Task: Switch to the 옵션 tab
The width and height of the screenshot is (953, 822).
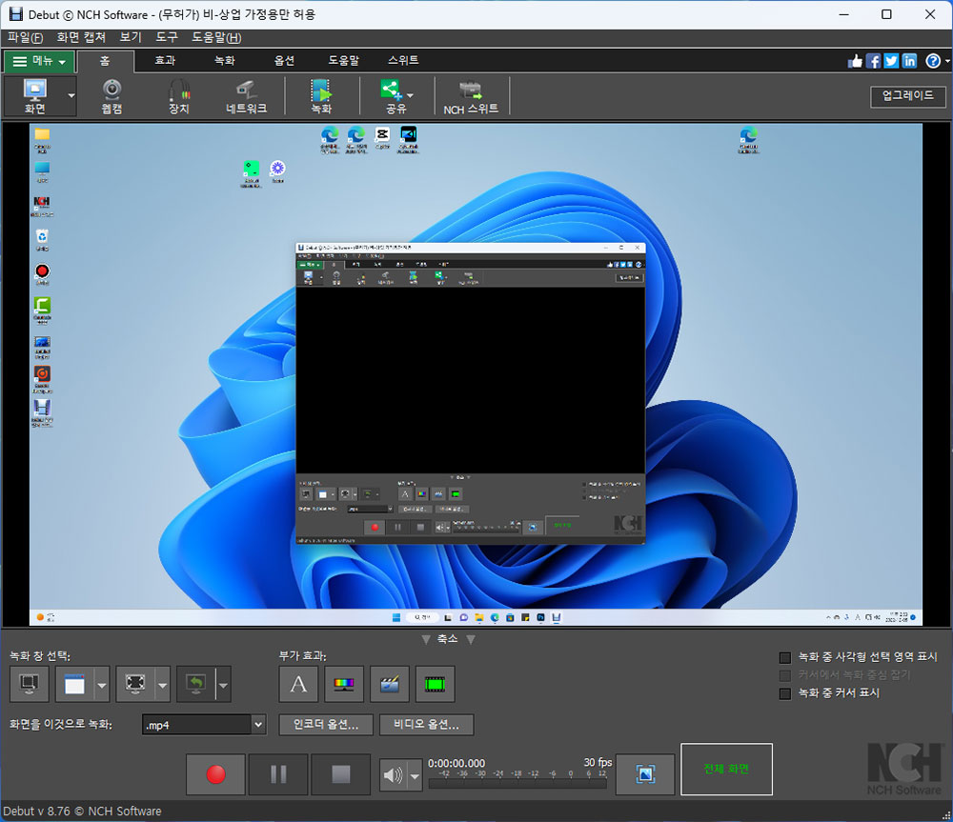Action: (x=284, y=61)
